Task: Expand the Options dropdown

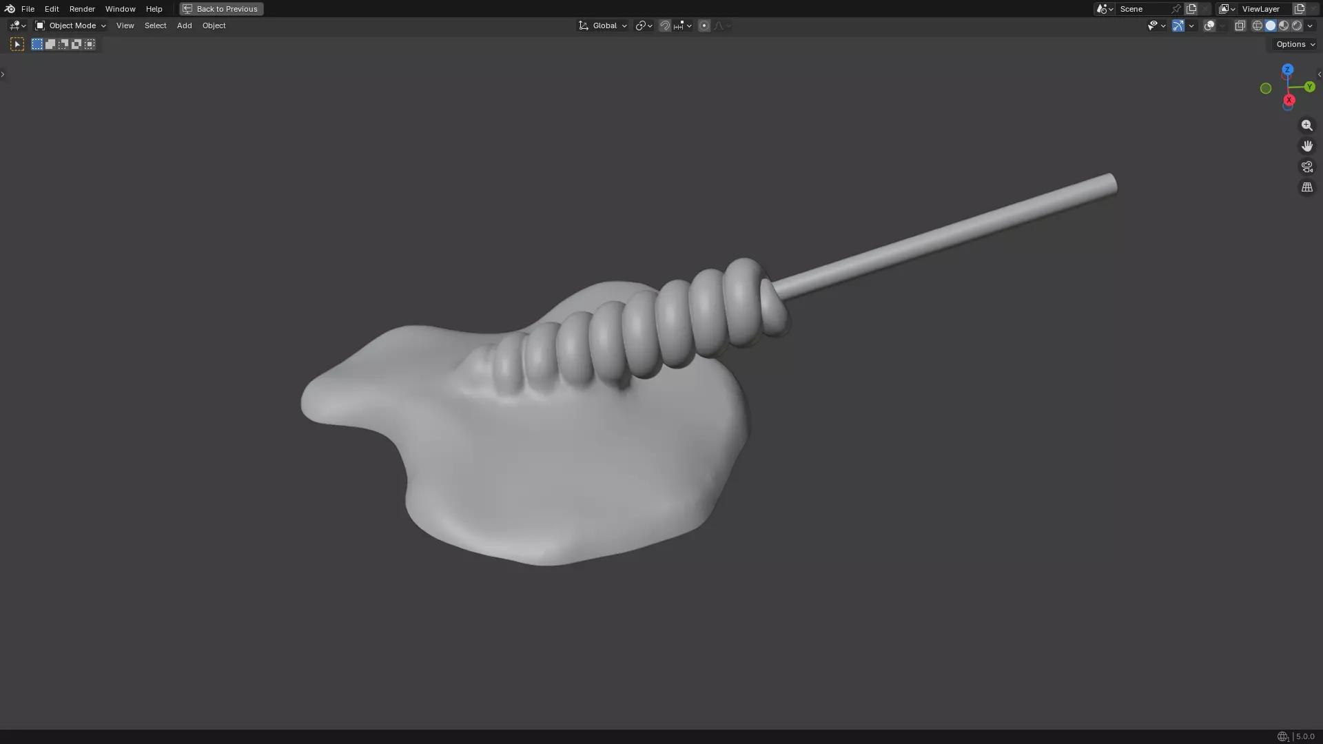Action: pos(1295,44)
